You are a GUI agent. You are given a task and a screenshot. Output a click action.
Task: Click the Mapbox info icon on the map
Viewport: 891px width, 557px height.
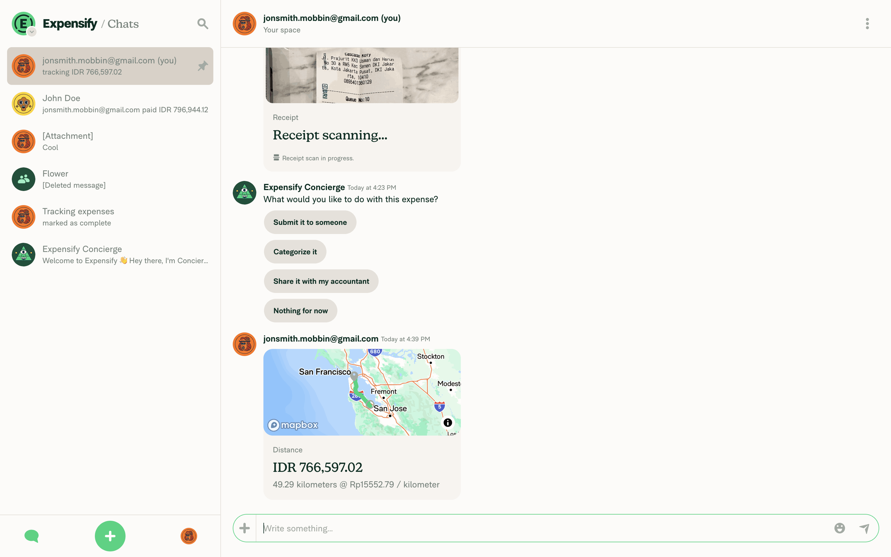tap(448, 423)
